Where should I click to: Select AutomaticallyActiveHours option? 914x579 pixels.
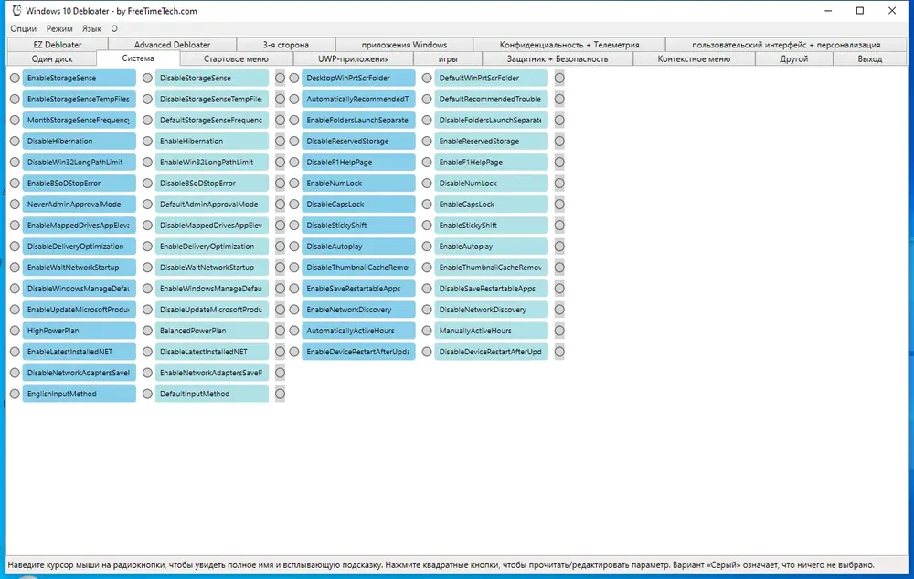(294, 331)
